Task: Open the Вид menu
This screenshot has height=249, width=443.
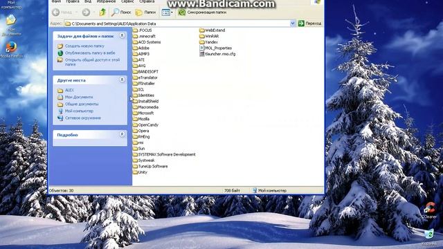Action: pyautogui.click(x=88, y=1)
